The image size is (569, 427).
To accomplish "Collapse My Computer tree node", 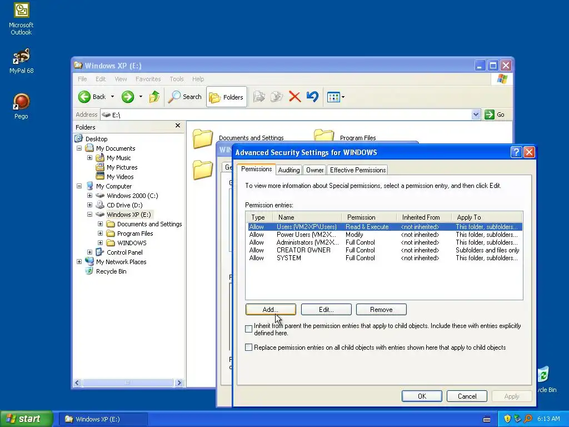I will point(79,186).
